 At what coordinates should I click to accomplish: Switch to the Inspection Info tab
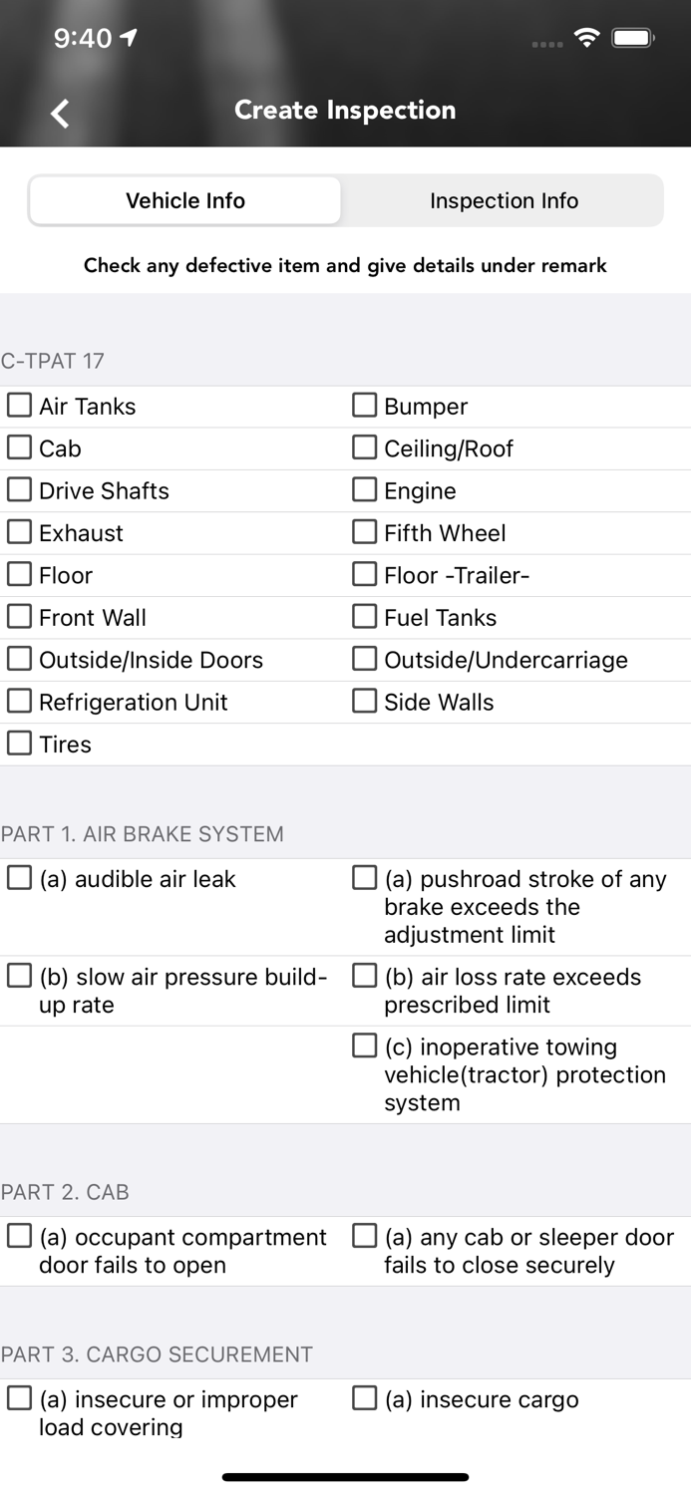(x=504, y=200)
